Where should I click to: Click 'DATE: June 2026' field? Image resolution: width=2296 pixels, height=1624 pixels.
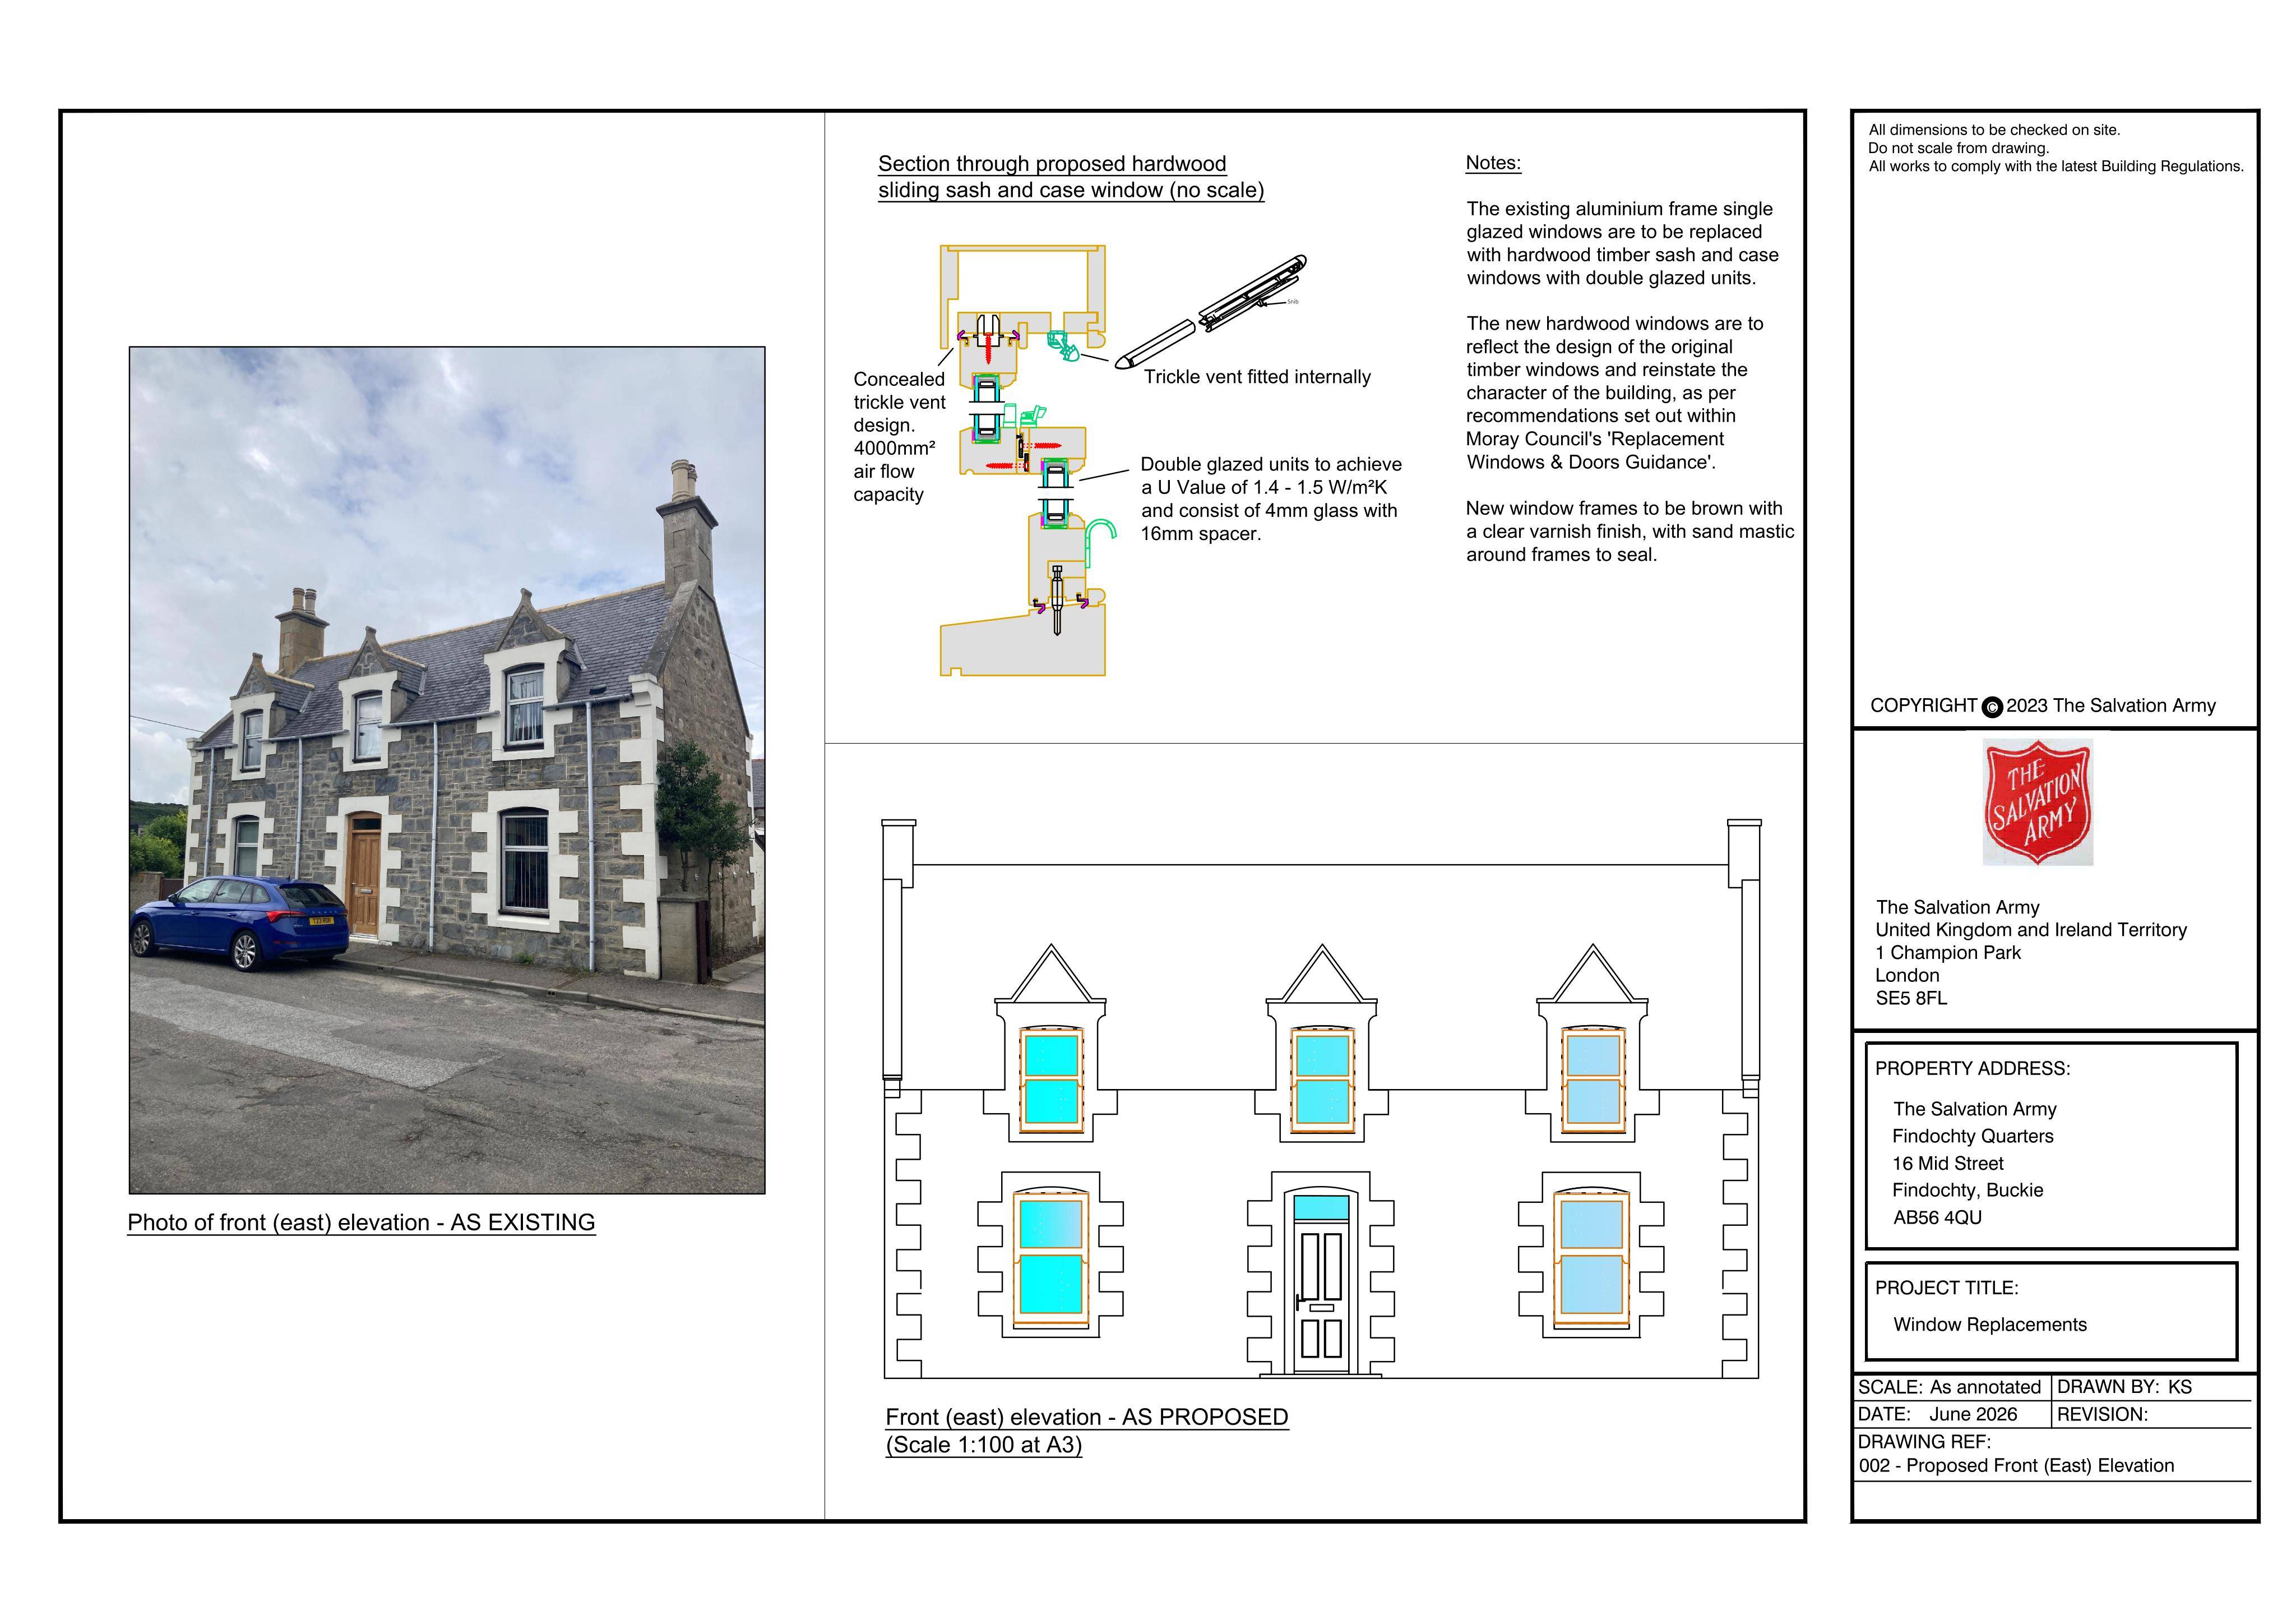(1937, 1415)
